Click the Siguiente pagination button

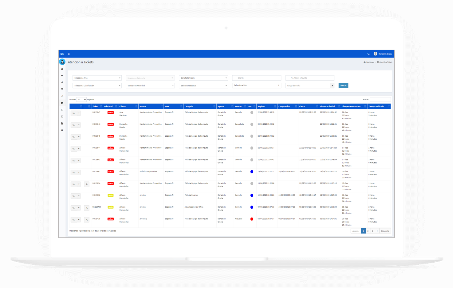pyautogui.click(x=385, y=231)
